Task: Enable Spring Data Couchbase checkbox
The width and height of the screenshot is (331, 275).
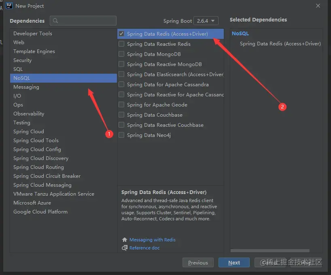Action: 121,115
